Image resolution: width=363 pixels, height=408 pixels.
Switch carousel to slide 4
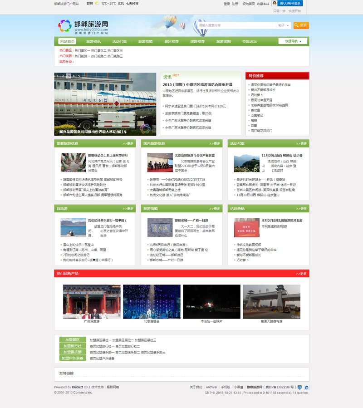74,76
